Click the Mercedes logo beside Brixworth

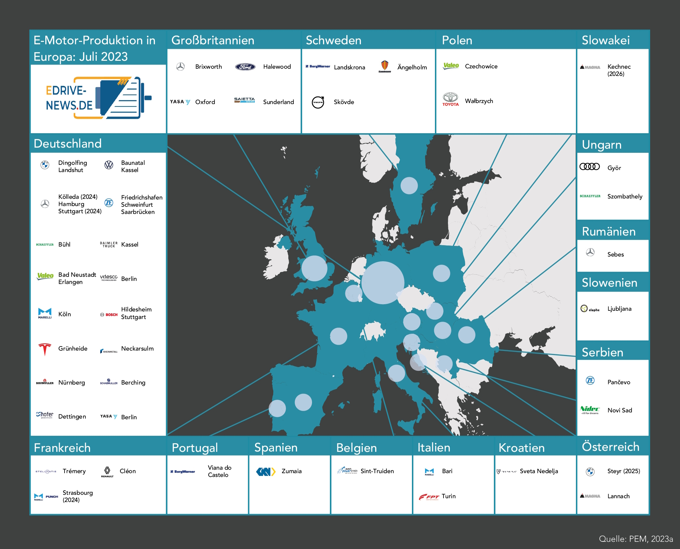point(181,67)
